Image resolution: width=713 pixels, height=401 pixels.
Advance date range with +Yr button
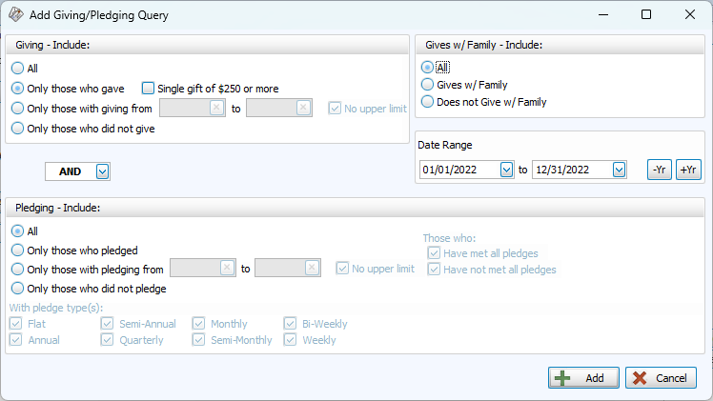(687, 170)
